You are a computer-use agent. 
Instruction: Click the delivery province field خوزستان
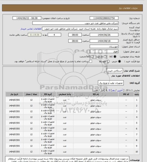click(104, 46)
